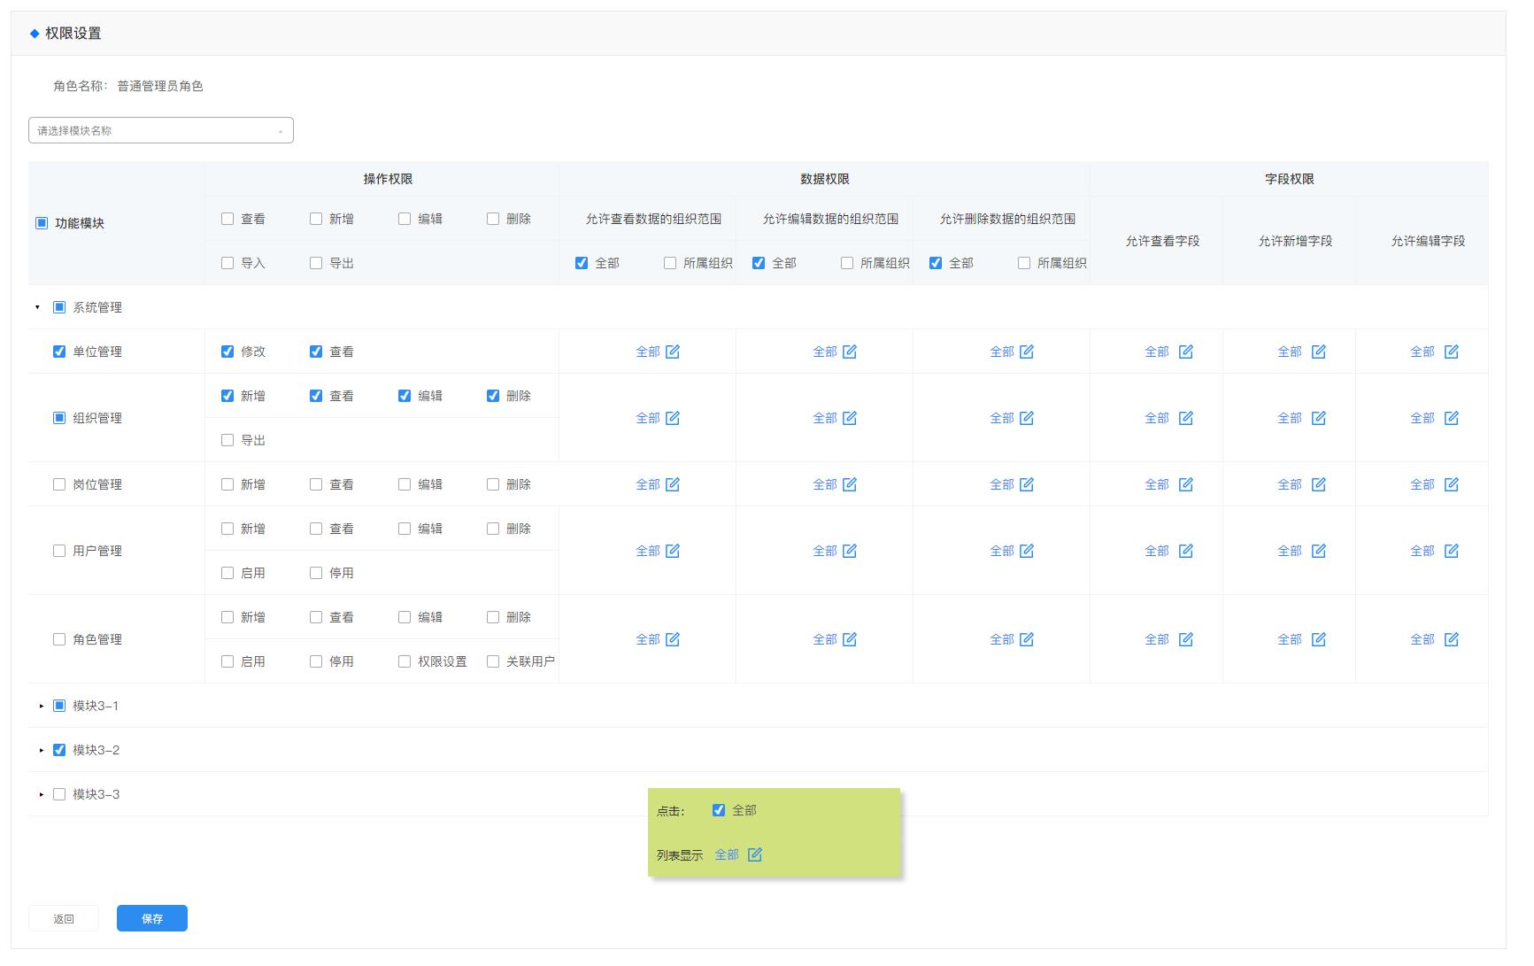Click edit icon in 用户管理 view-data scope cell

pyautogui.click(x=673, y=551)
